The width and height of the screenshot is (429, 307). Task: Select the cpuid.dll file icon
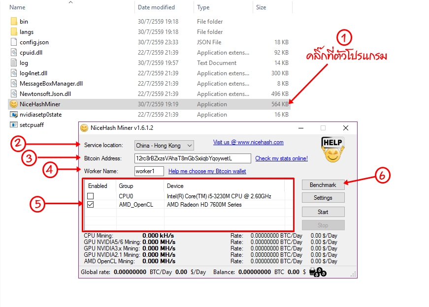tap(14, 53)
